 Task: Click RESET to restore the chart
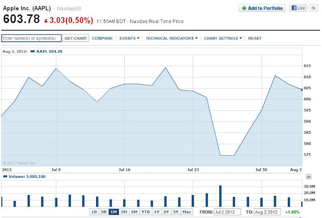tap(255, 38)
